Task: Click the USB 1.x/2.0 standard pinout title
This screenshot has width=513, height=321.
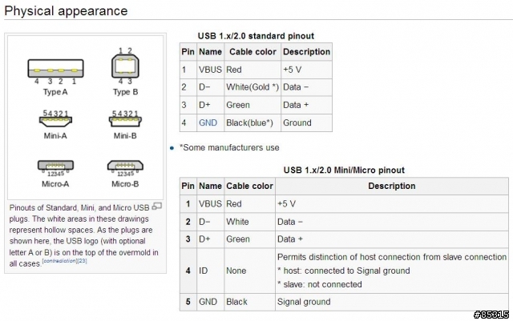Action: (256, 36)
